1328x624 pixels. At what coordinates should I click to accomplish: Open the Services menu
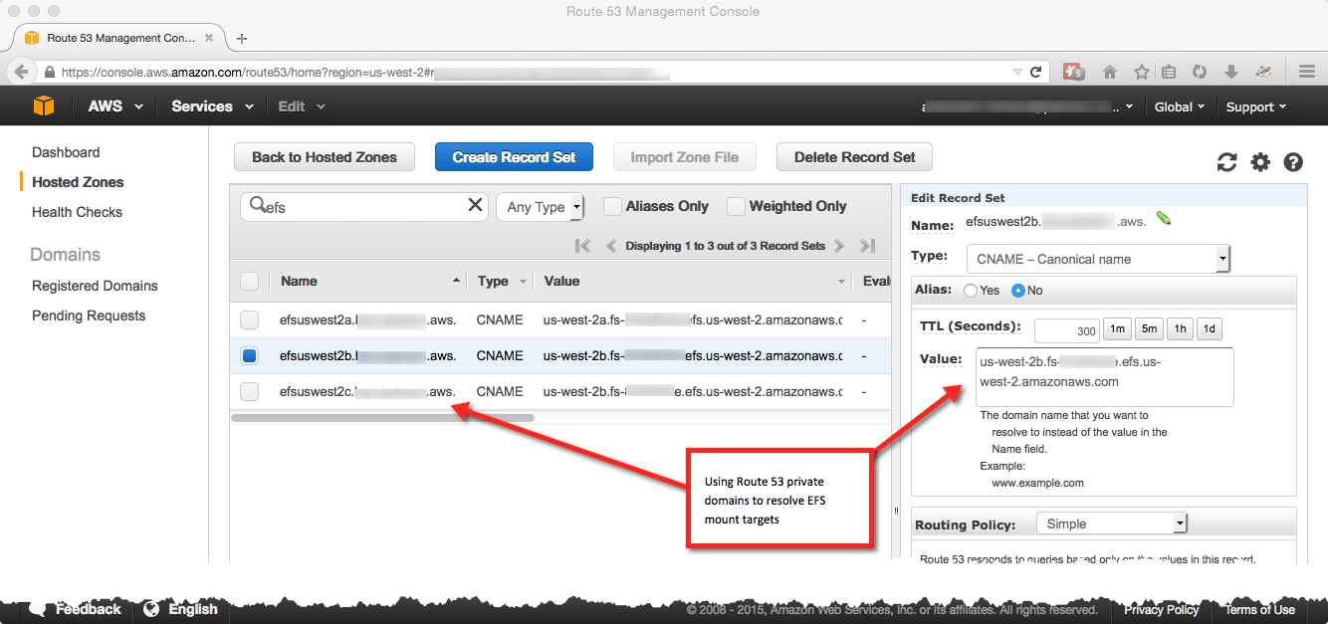(x=211, y=106)
